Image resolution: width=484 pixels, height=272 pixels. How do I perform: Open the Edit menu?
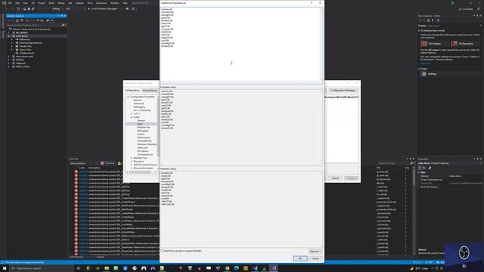pyautogui.click(x=17, y=3)
